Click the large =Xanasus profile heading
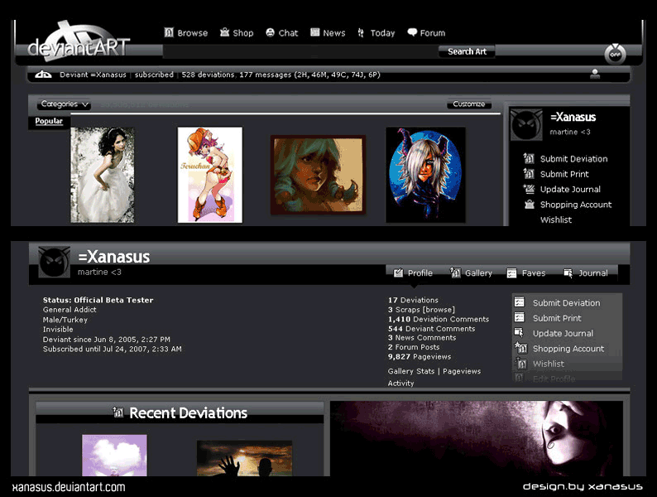This screenshot has height=497, width=657. tap(113, 256)
